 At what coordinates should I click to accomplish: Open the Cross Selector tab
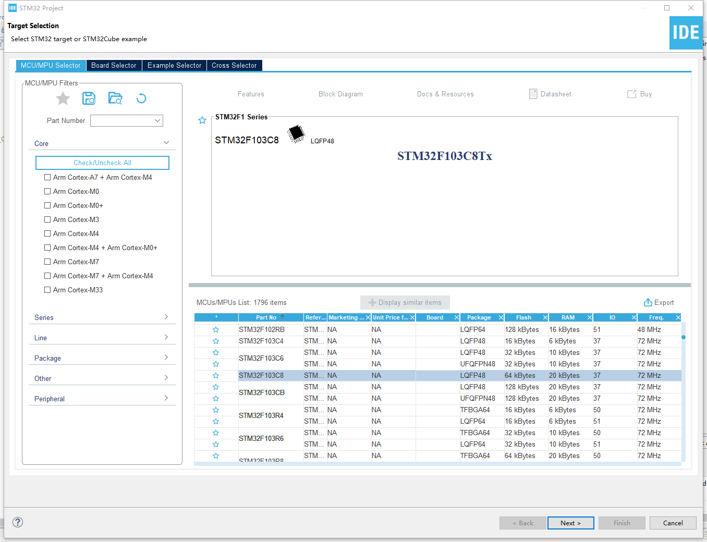coord(234,65)
